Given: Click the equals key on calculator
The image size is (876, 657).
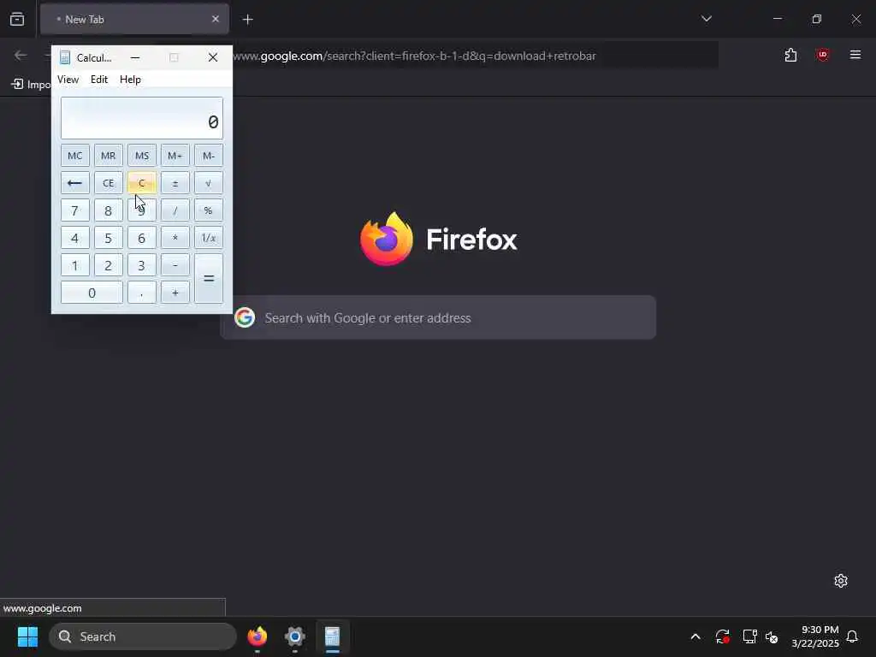Looking at the screenshot, I should (209, 278).
